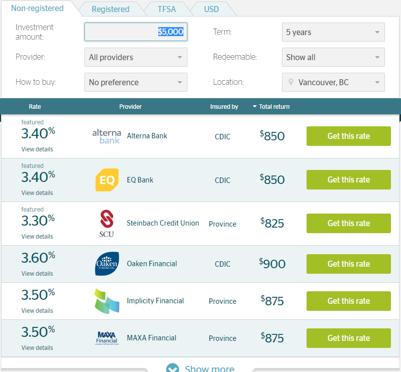This screenshot has width=401, height=372.
Task: Click the Steinbach Credit Union Province insurer text
Action: point(223,224)
